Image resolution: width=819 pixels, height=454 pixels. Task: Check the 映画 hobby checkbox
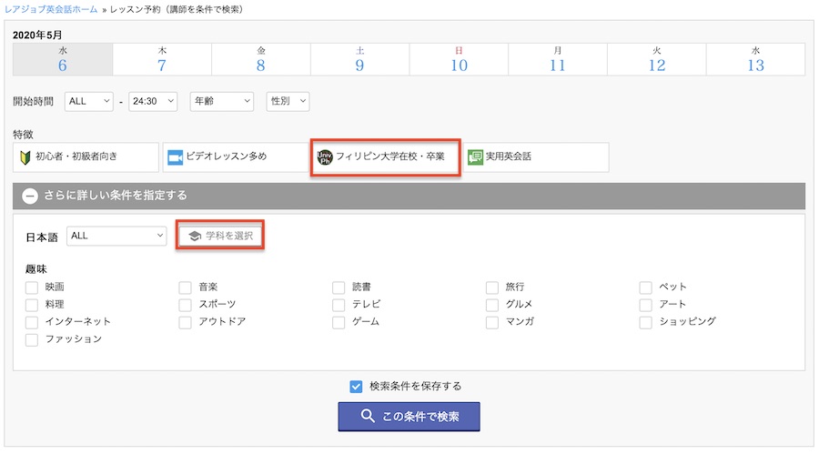tap(32, 288)
